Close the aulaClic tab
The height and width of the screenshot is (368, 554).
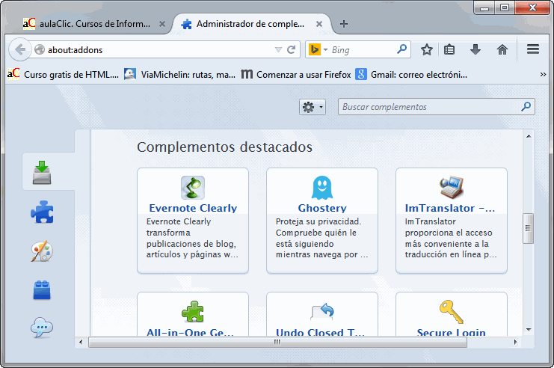pyautogui.click(x=162, y=24)
